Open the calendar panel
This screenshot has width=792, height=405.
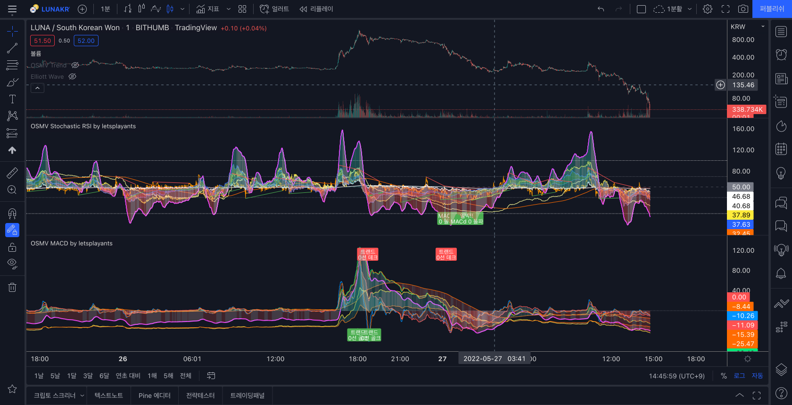[x=781, y=149]
